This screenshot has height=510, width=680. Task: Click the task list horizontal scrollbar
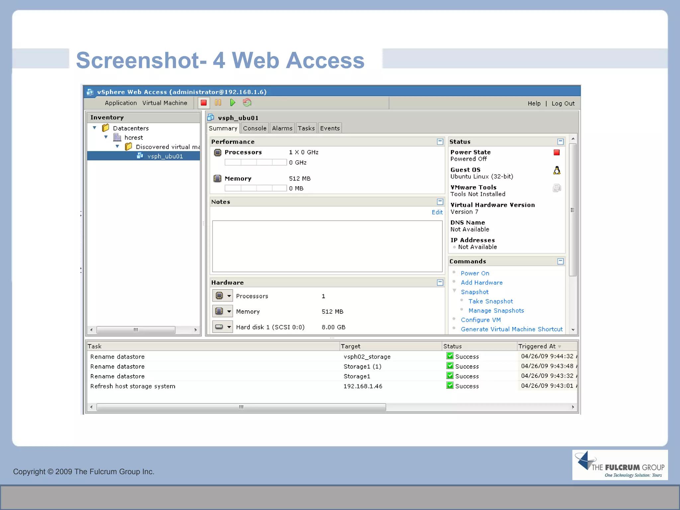(x=241, y=407)
